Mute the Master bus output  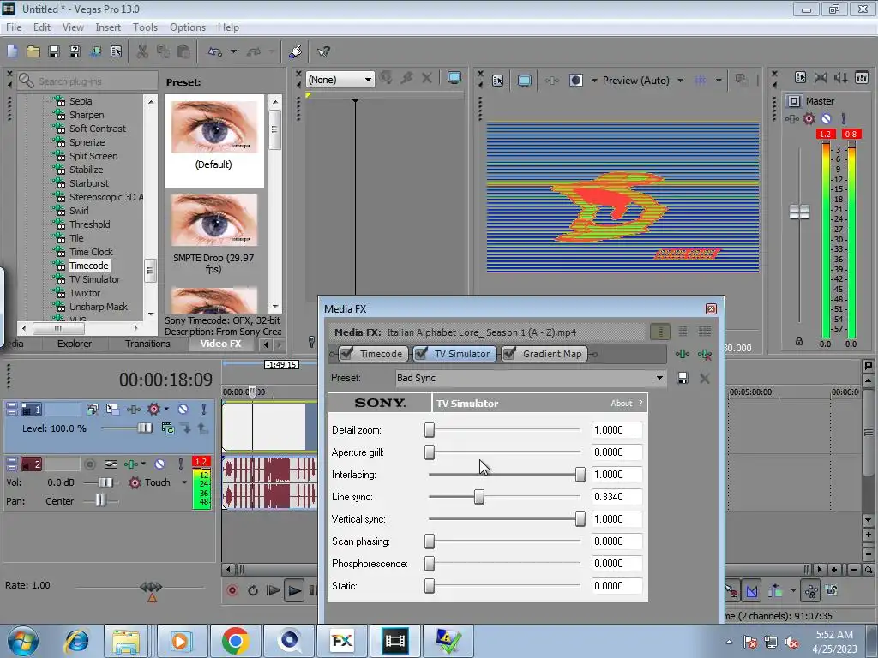(826, 118)
